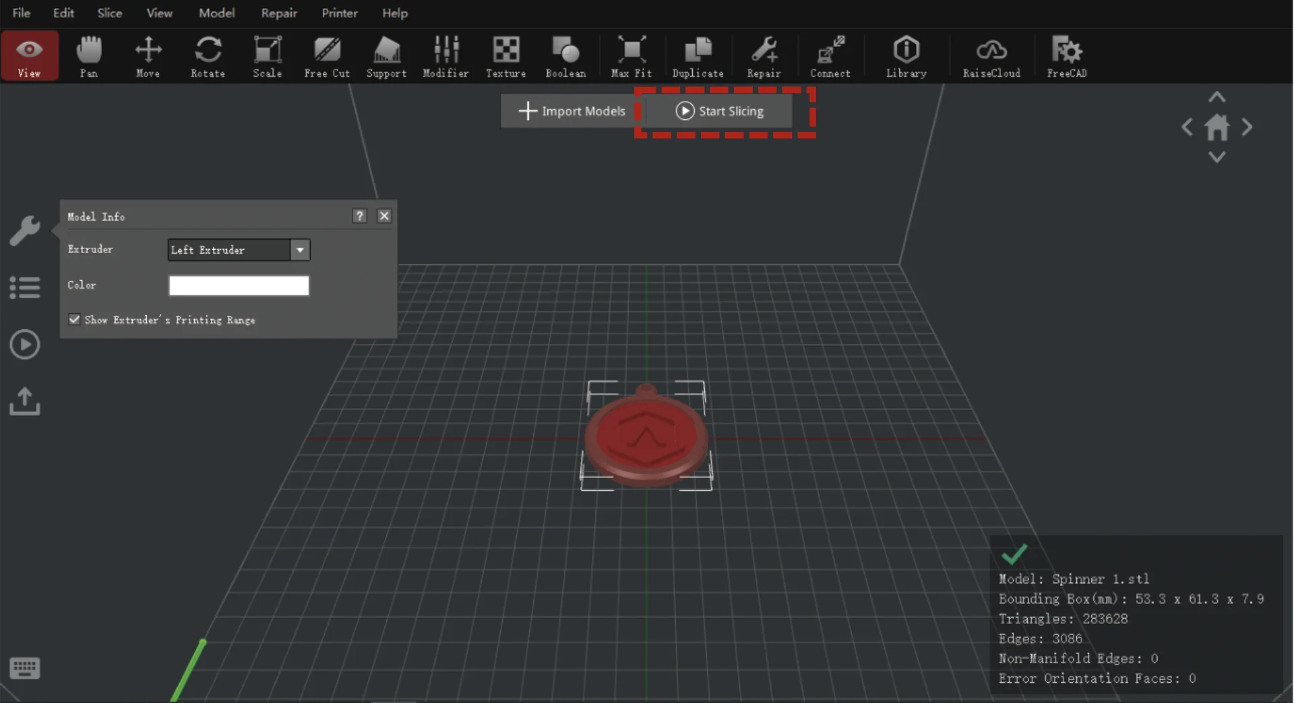The height and width of the screenshot is (703, 1294).
Task: Select the Move tool
Action: click(148, 56)
